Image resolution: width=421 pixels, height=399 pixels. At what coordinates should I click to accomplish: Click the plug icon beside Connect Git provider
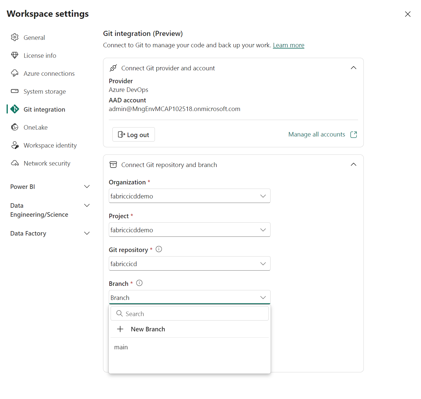pos(113,68)
